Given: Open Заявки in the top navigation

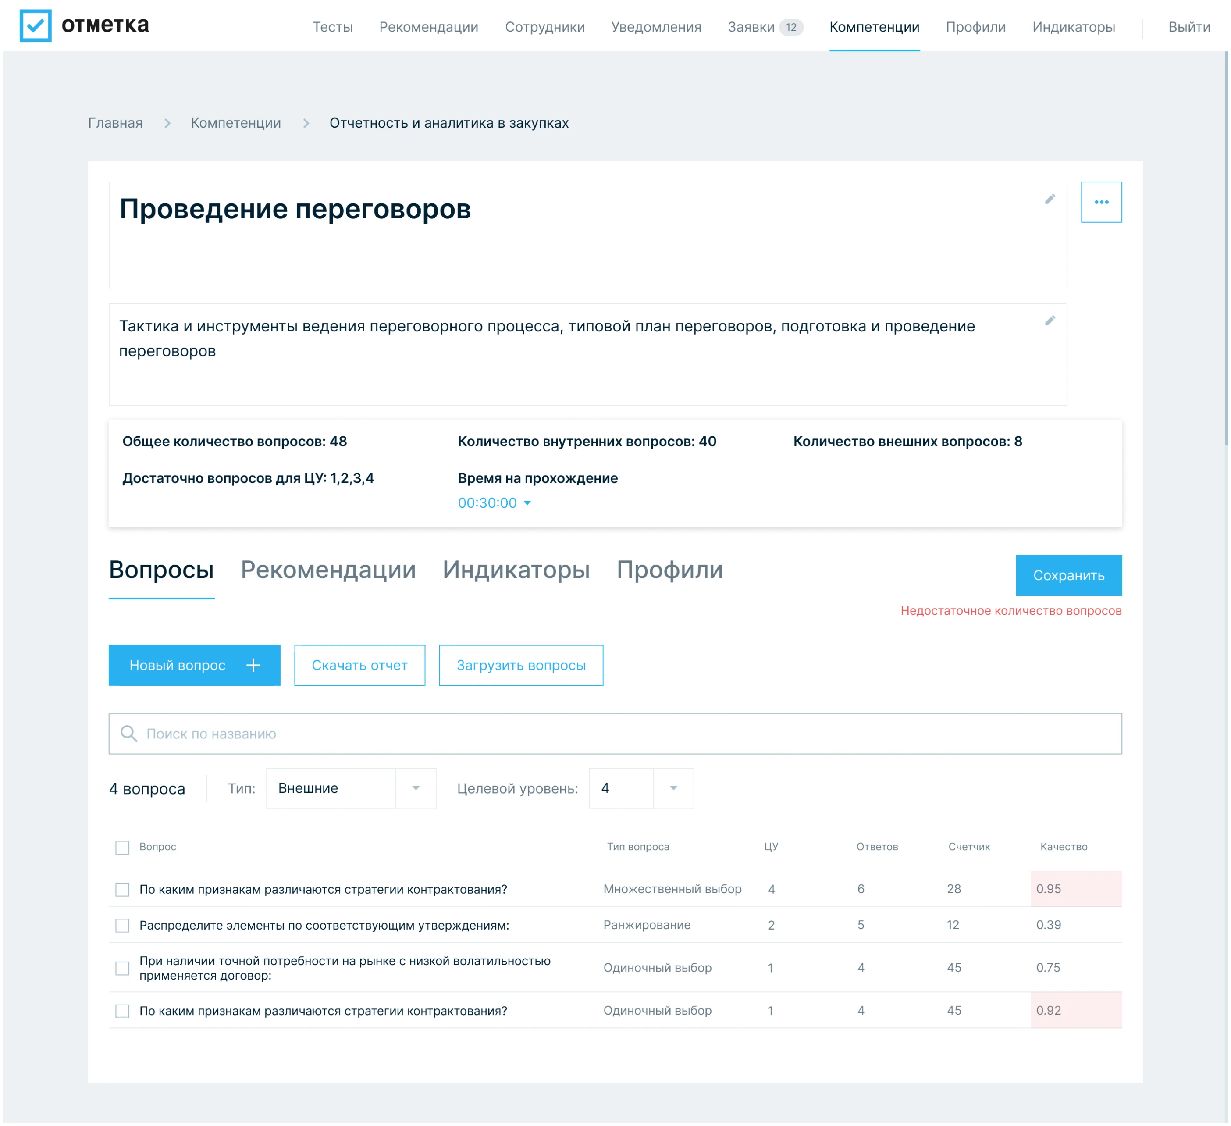Looking at the screenshot, I should click(751, 27).
